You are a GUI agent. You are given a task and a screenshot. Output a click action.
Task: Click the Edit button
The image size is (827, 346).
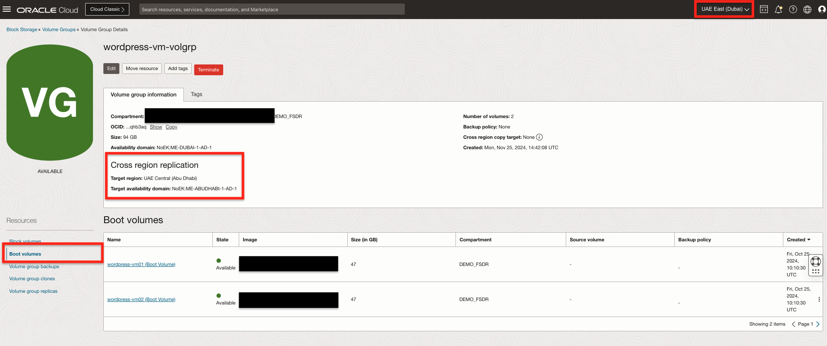111,68
